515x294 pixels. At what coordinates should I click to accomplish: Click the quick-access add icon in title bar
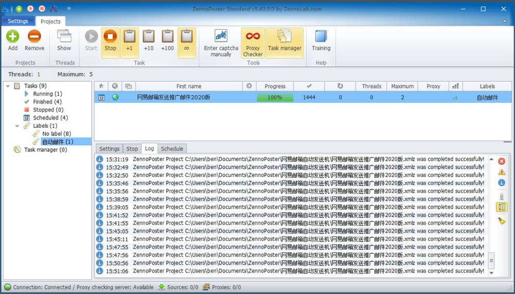point(19,9)
